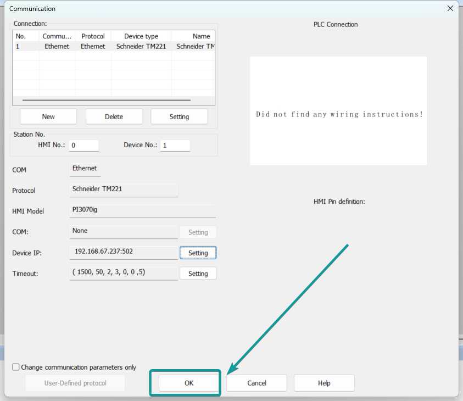
Task: Add a New connection
Action: point(48,116)
